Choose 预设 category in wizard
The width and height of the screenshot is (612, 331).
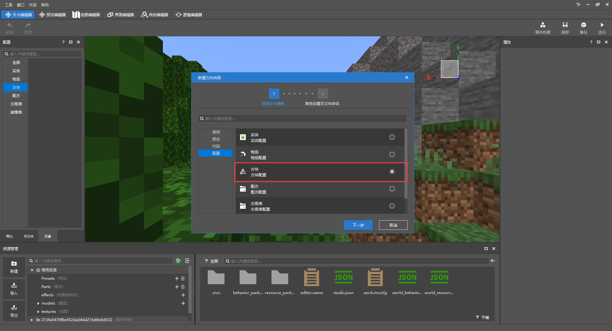pos(216,139)
